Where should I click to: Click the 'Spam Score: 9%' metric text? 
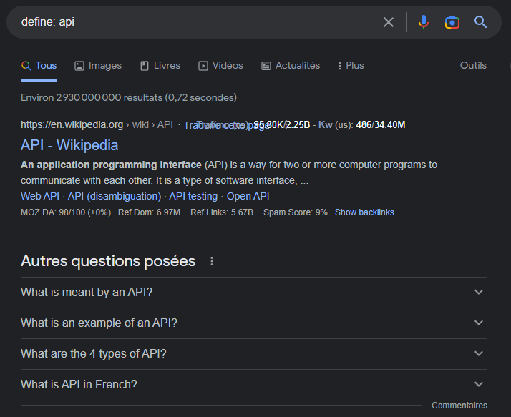pyautogui.click(x=296, y=212)
